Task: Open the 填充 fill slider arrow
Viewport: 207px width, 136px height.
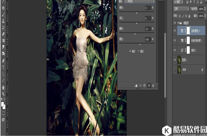Action: point(205,16)
